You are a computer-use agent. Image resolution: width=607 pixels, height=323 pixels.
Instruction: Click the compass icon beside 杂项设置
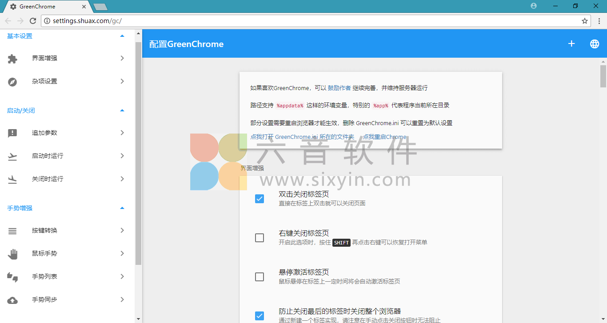[12, 82]
